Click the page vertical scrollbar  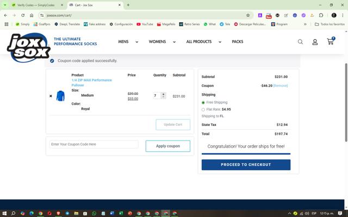[x=346, y=103]
